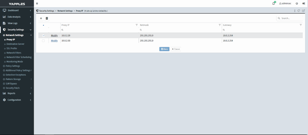Screen dimensions: 308x135
Task: Filter the Netmask column
Action: point(220,25)
